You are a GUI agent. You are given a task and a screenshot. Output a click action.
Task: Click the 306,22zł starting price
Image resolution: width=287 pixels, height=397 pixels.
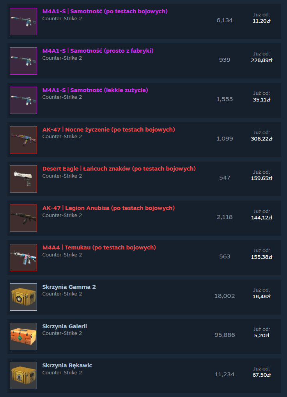point(262,139)
